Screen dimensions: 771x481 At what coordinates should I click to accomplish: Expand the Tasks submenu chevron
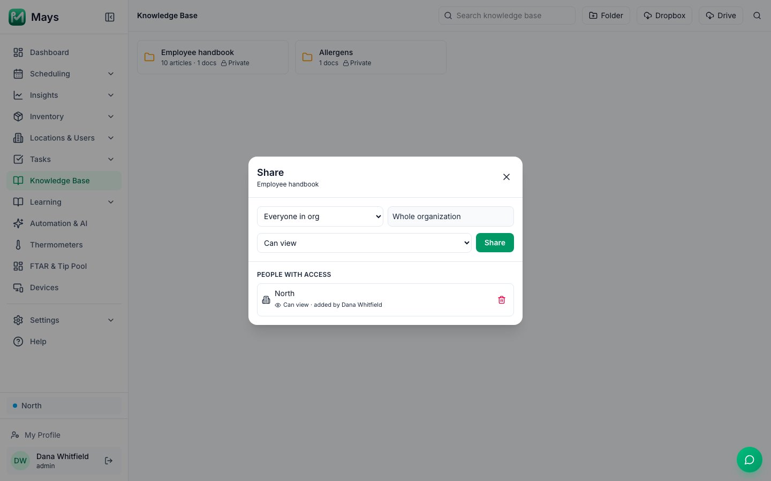point(111,159)
